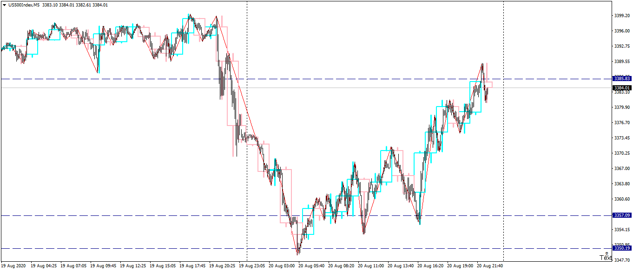The height and width of the screenshot is (271, 633).
Task: Click the skull icon above the Text label
Action: [x=607, y=253]
